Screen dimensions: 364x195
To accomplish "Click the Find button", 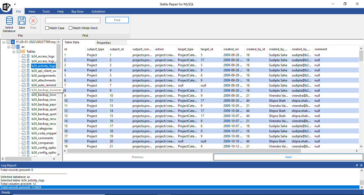I will (x=117, y=20).
